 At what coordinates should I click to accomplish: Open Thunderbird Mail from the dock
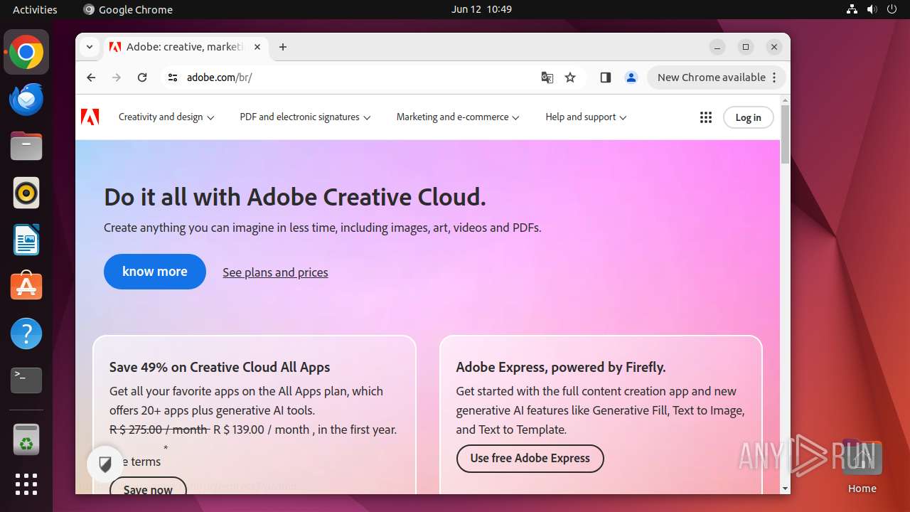(x=26, y=100)
